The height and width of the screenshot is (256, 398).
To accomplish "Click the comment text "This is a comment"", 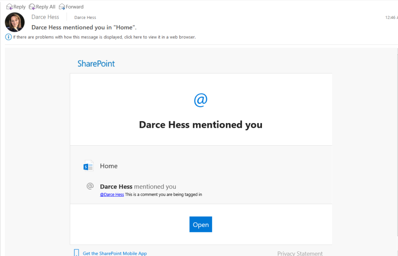I will [164, 194].
